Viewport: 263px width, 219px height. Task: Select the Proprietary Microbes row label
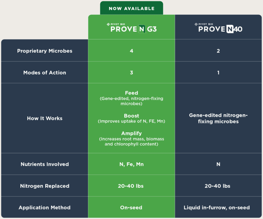(x=45, y=51)
